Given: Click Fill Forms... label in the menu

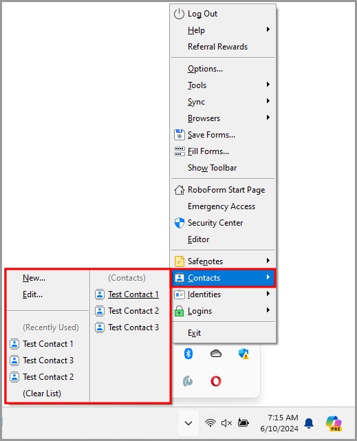Looking at the screenshot, I should click(208, 151).
